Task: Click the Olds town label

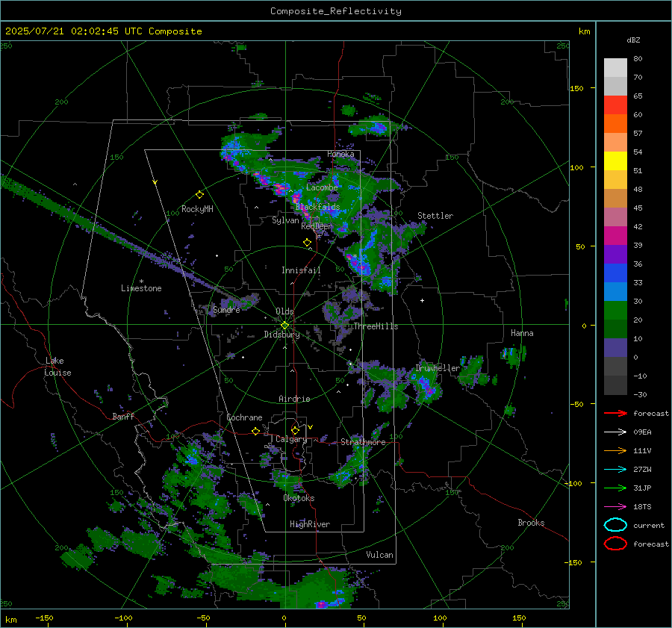Action: pyautogui.click(x=284, y=311)
